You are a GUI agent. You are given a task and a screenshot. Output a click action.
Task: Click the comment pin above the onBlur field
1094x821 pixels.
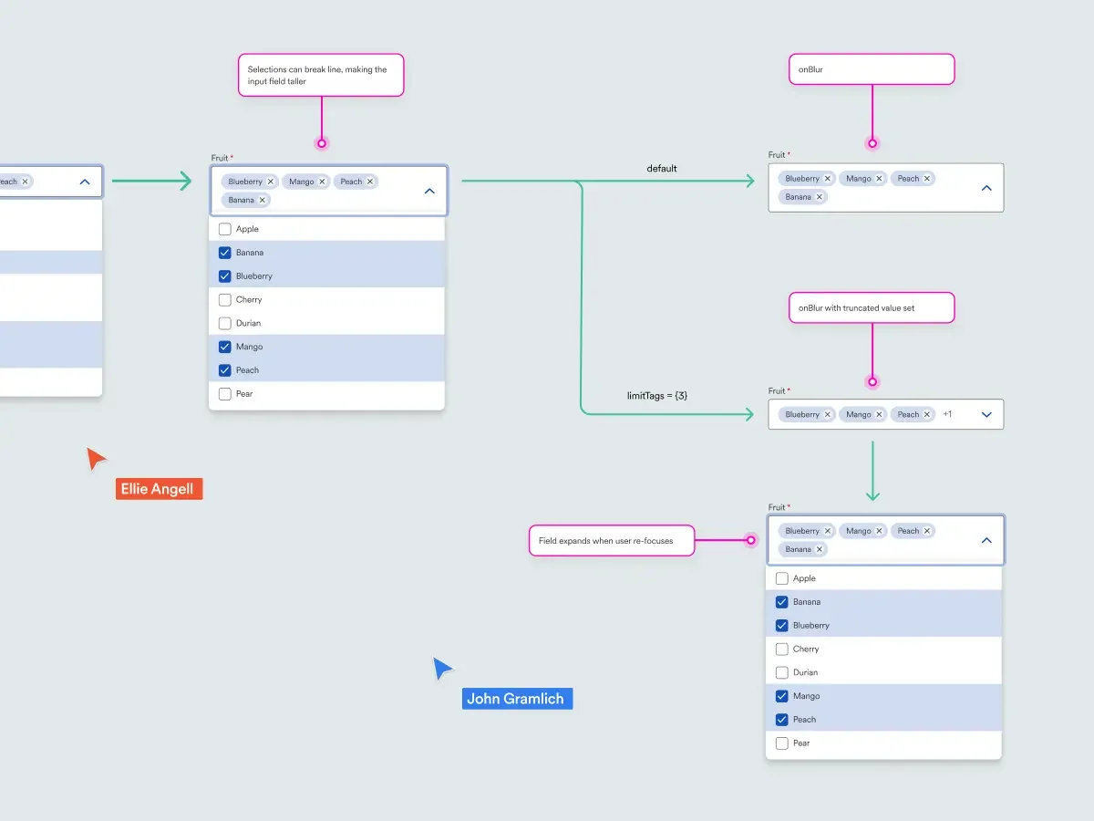(872, 142)
